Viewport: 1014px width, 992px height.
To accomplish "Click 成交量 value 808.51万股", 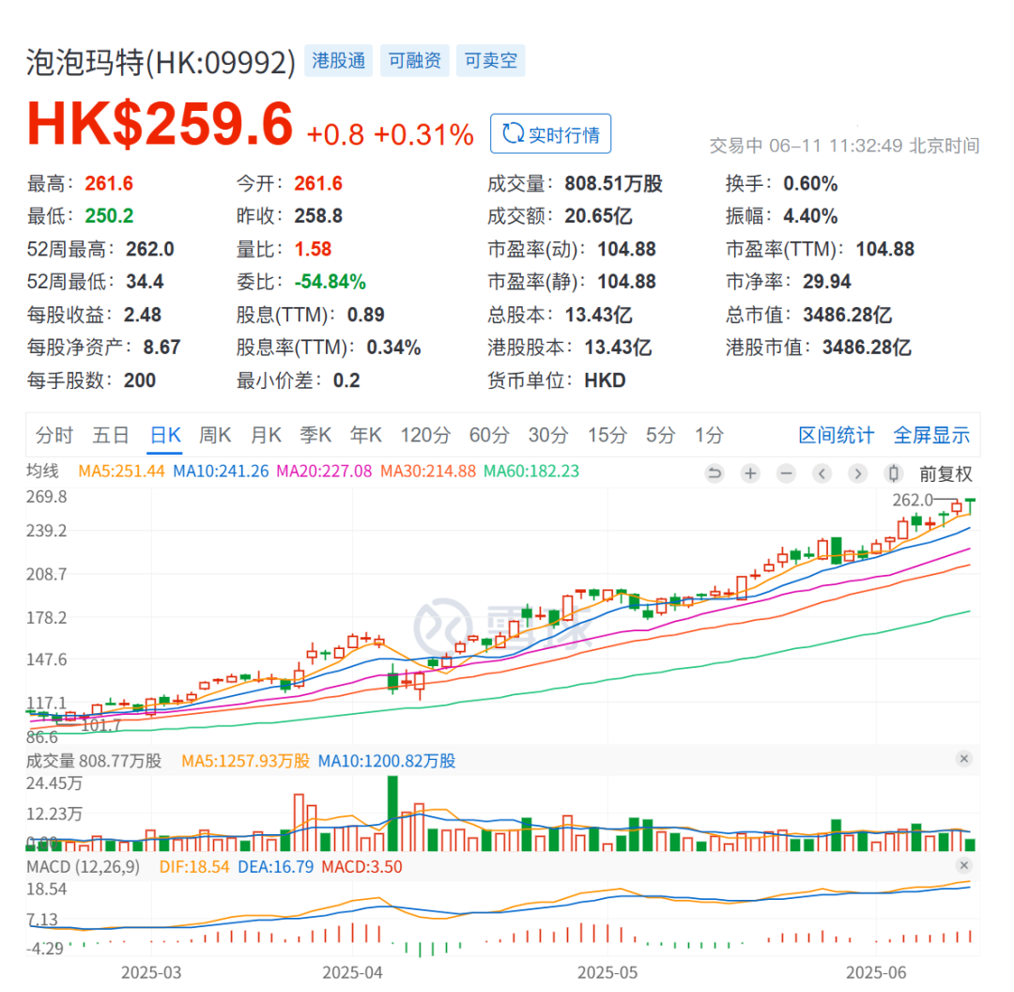I will pyautogui.click(x=614, y=184).
